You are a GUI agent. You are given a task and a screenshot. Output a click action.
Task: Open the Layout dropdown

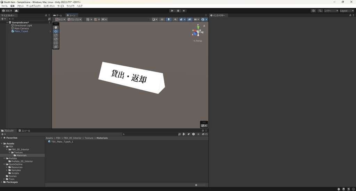pyautogui.click(x=347, y=11)
